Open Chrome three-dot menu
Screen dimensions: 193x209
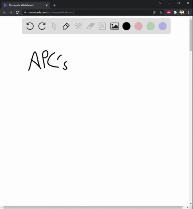188,12
